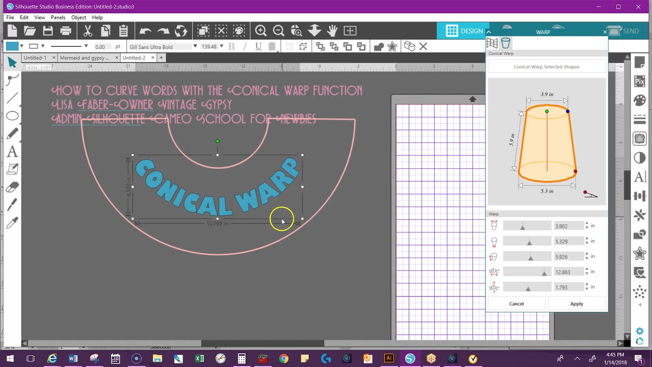Toggle Italic text formatting
This screenshot has width=652, height=367.
tap(245, 46)
